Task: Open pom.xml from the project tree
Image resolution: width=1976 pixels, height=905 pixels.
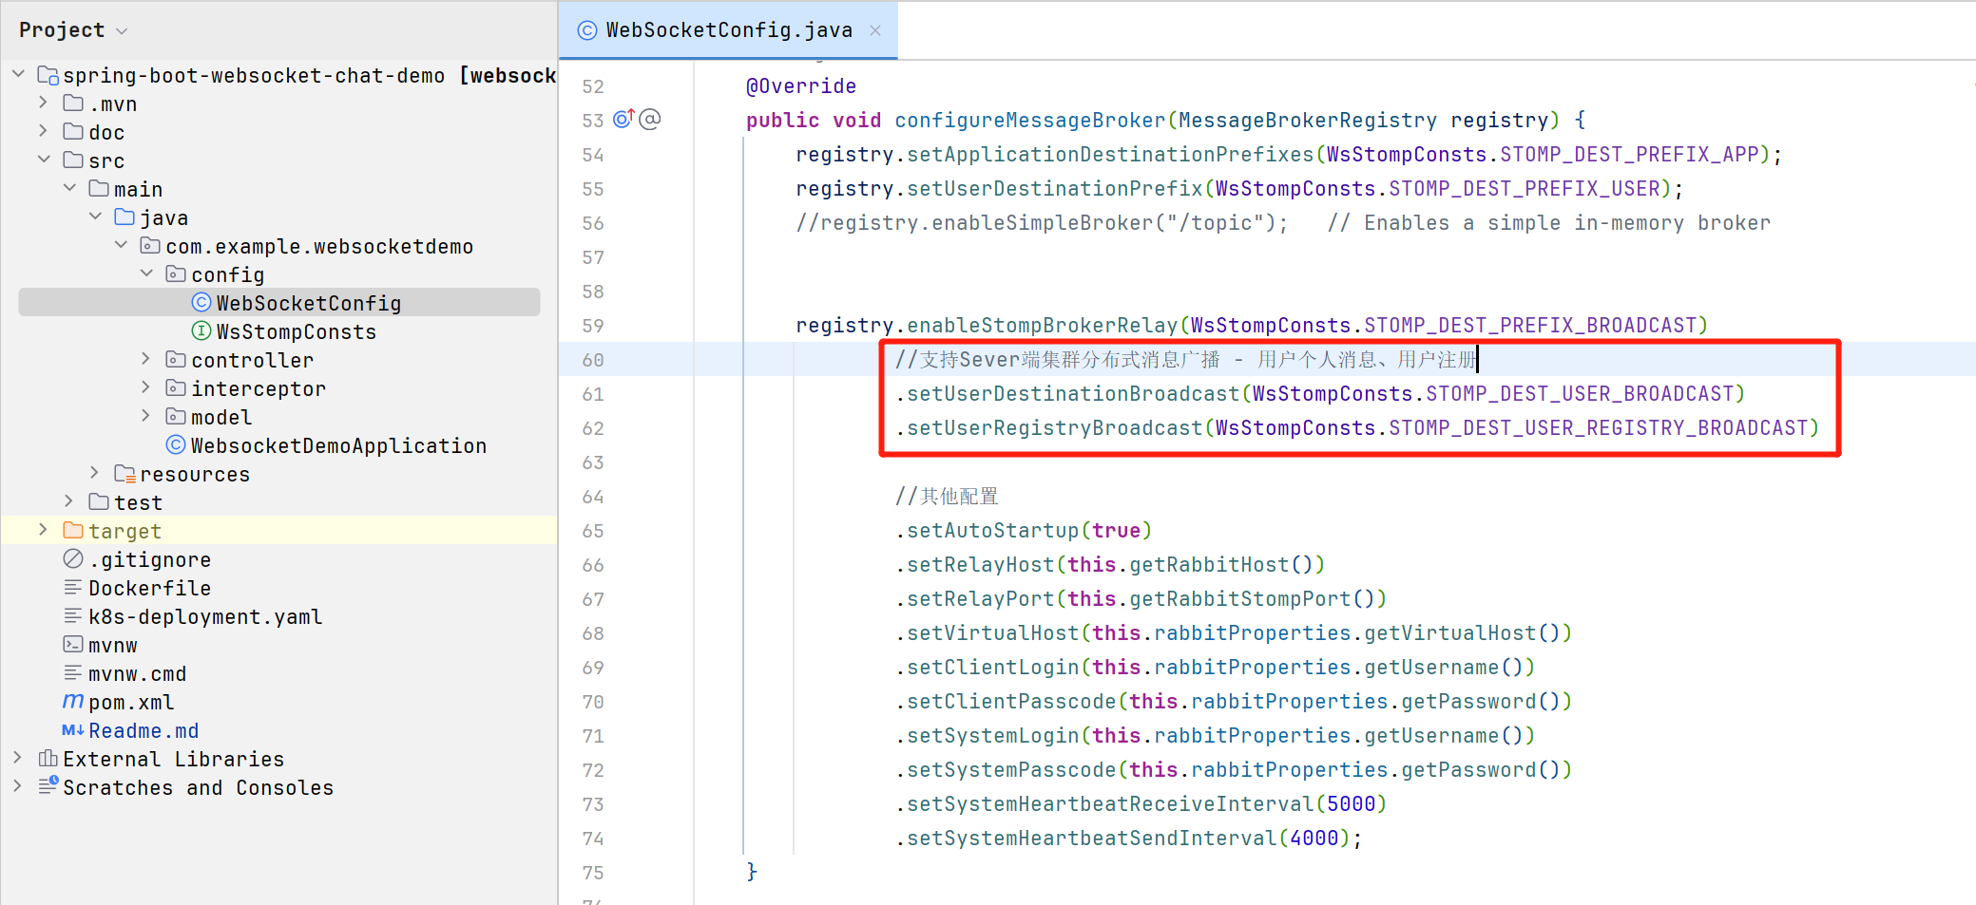Action: click(x=131, y=702)
